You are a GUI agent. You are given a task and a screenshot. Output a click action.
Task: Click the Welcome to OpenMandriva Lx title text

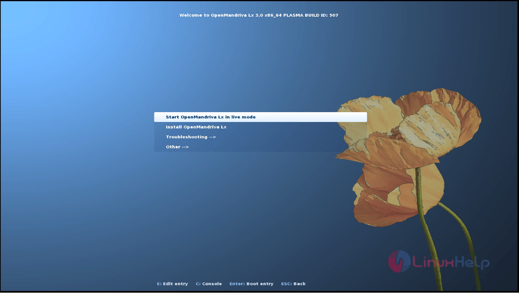tap(259, 15)
